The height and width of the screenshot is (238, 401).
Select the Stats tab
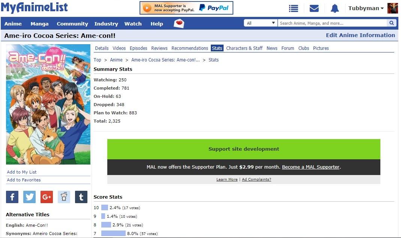tap(217, 48)
